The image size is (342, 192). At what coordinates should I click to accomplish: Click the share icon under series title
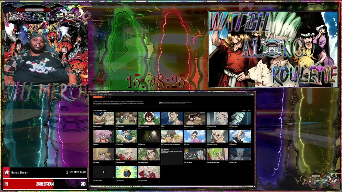(108, 97)
